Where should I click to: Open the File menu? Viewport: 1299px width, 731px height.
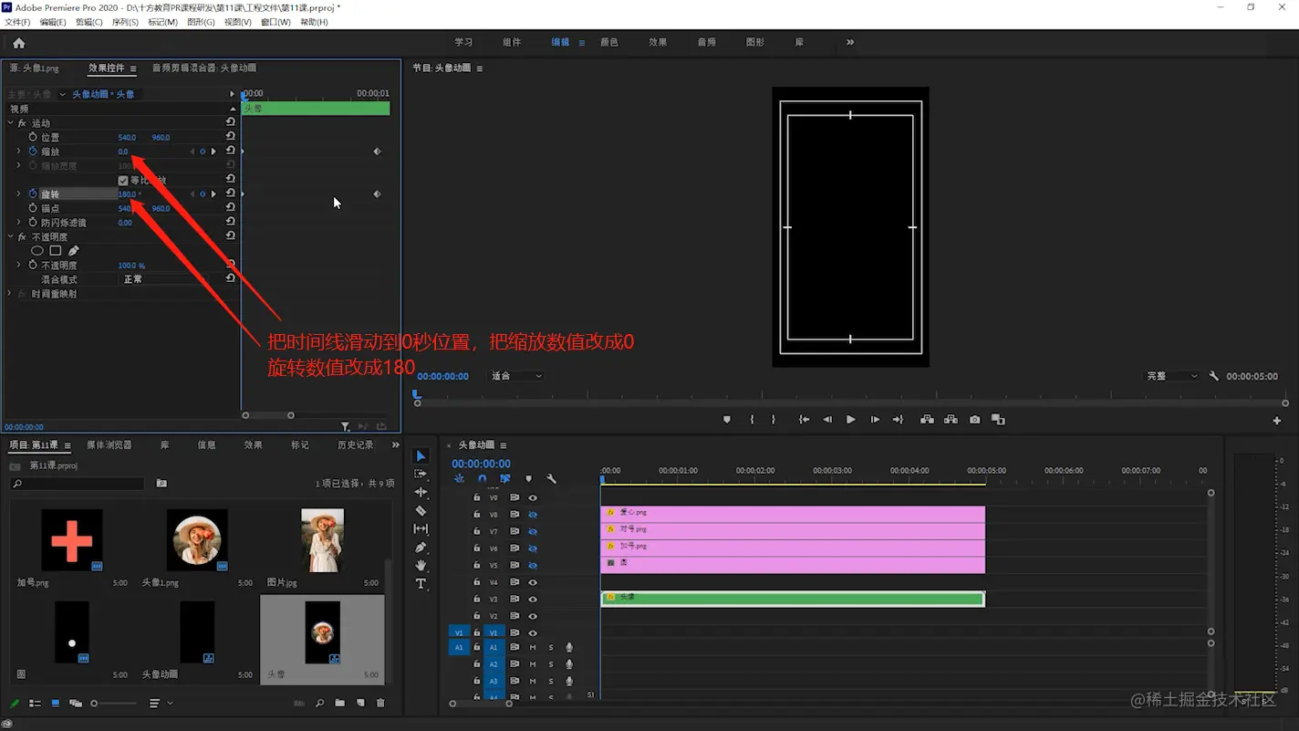coord(17,22)
